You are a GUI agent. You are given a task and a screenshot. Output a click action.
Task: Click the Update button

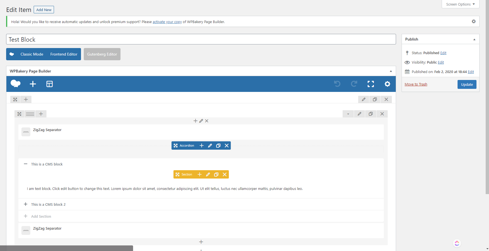pyautogui.click(x=467, y=84)
